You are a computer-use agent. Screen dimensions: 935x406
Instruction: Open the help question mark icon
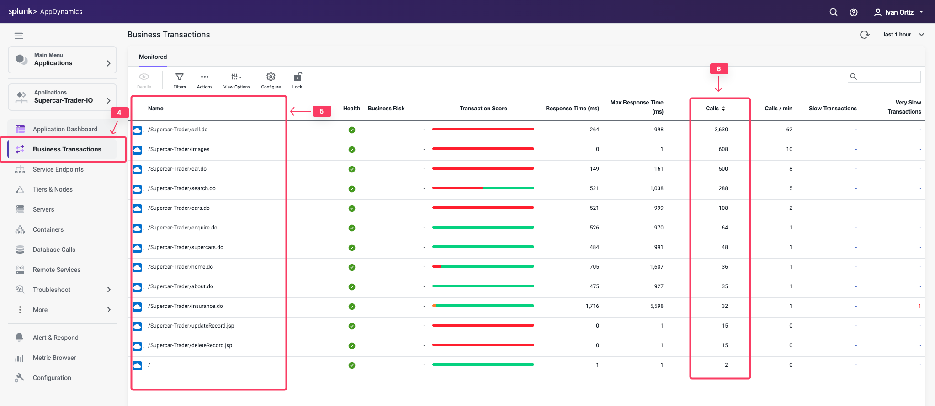tap(853, 12)
